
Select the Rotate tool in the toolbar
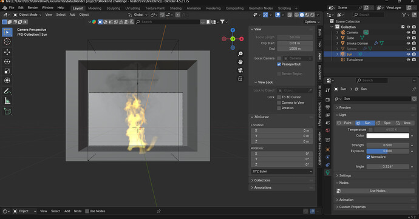(x=7, y=61)
